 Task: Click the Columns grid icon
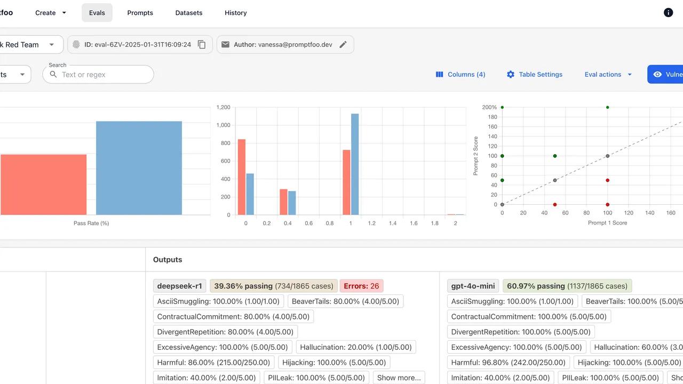440,75
